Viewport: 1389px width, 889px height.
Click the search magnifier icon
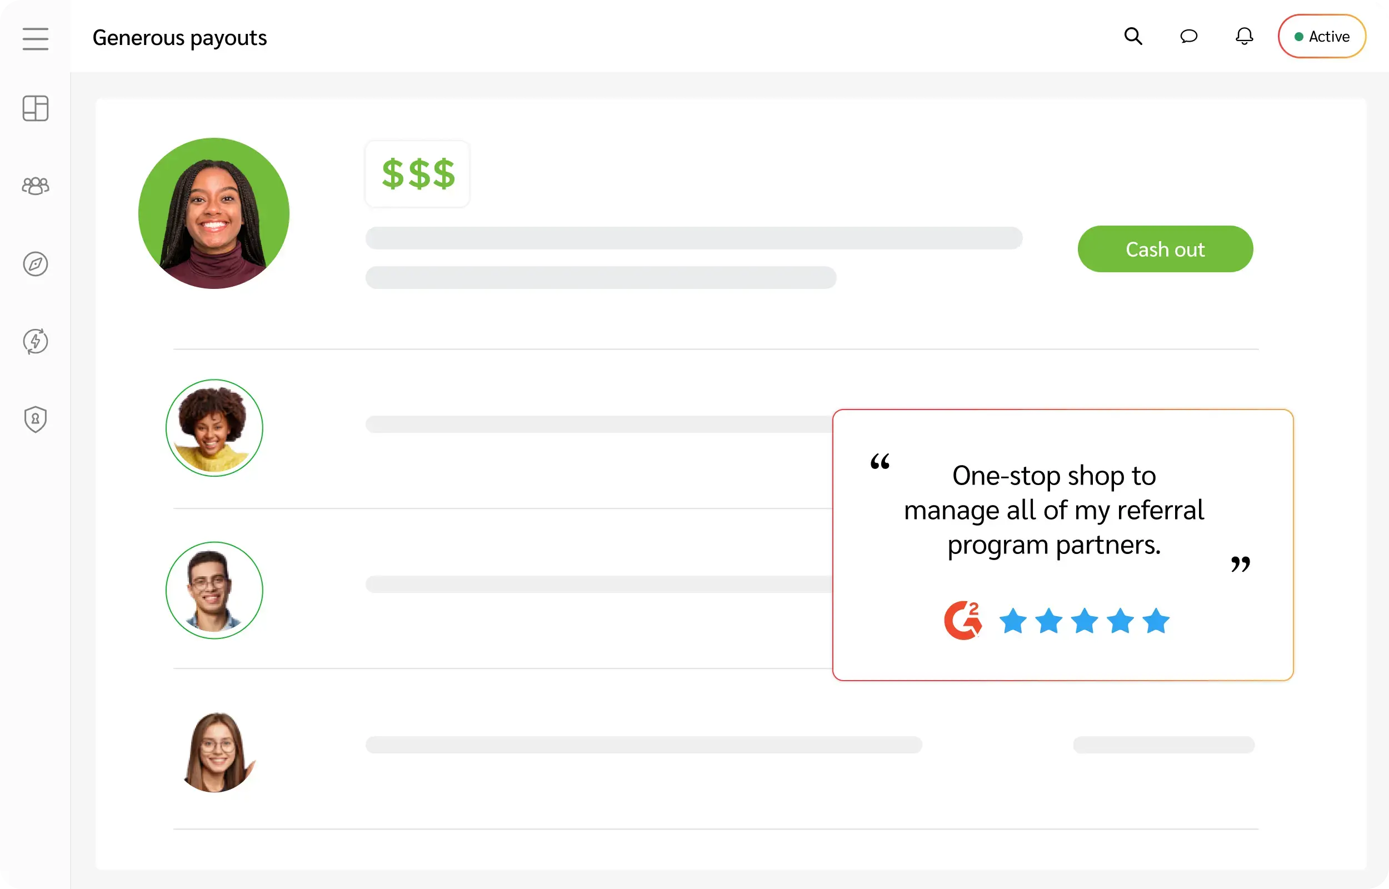click(1133, 36)
